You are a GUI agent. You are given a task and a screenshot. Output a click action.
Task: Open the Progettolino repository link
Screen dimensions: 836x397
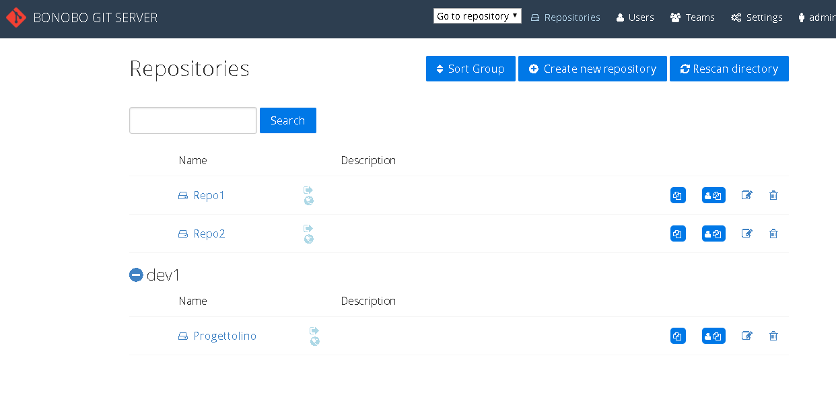pyautogui.click(x=224, y=336)
